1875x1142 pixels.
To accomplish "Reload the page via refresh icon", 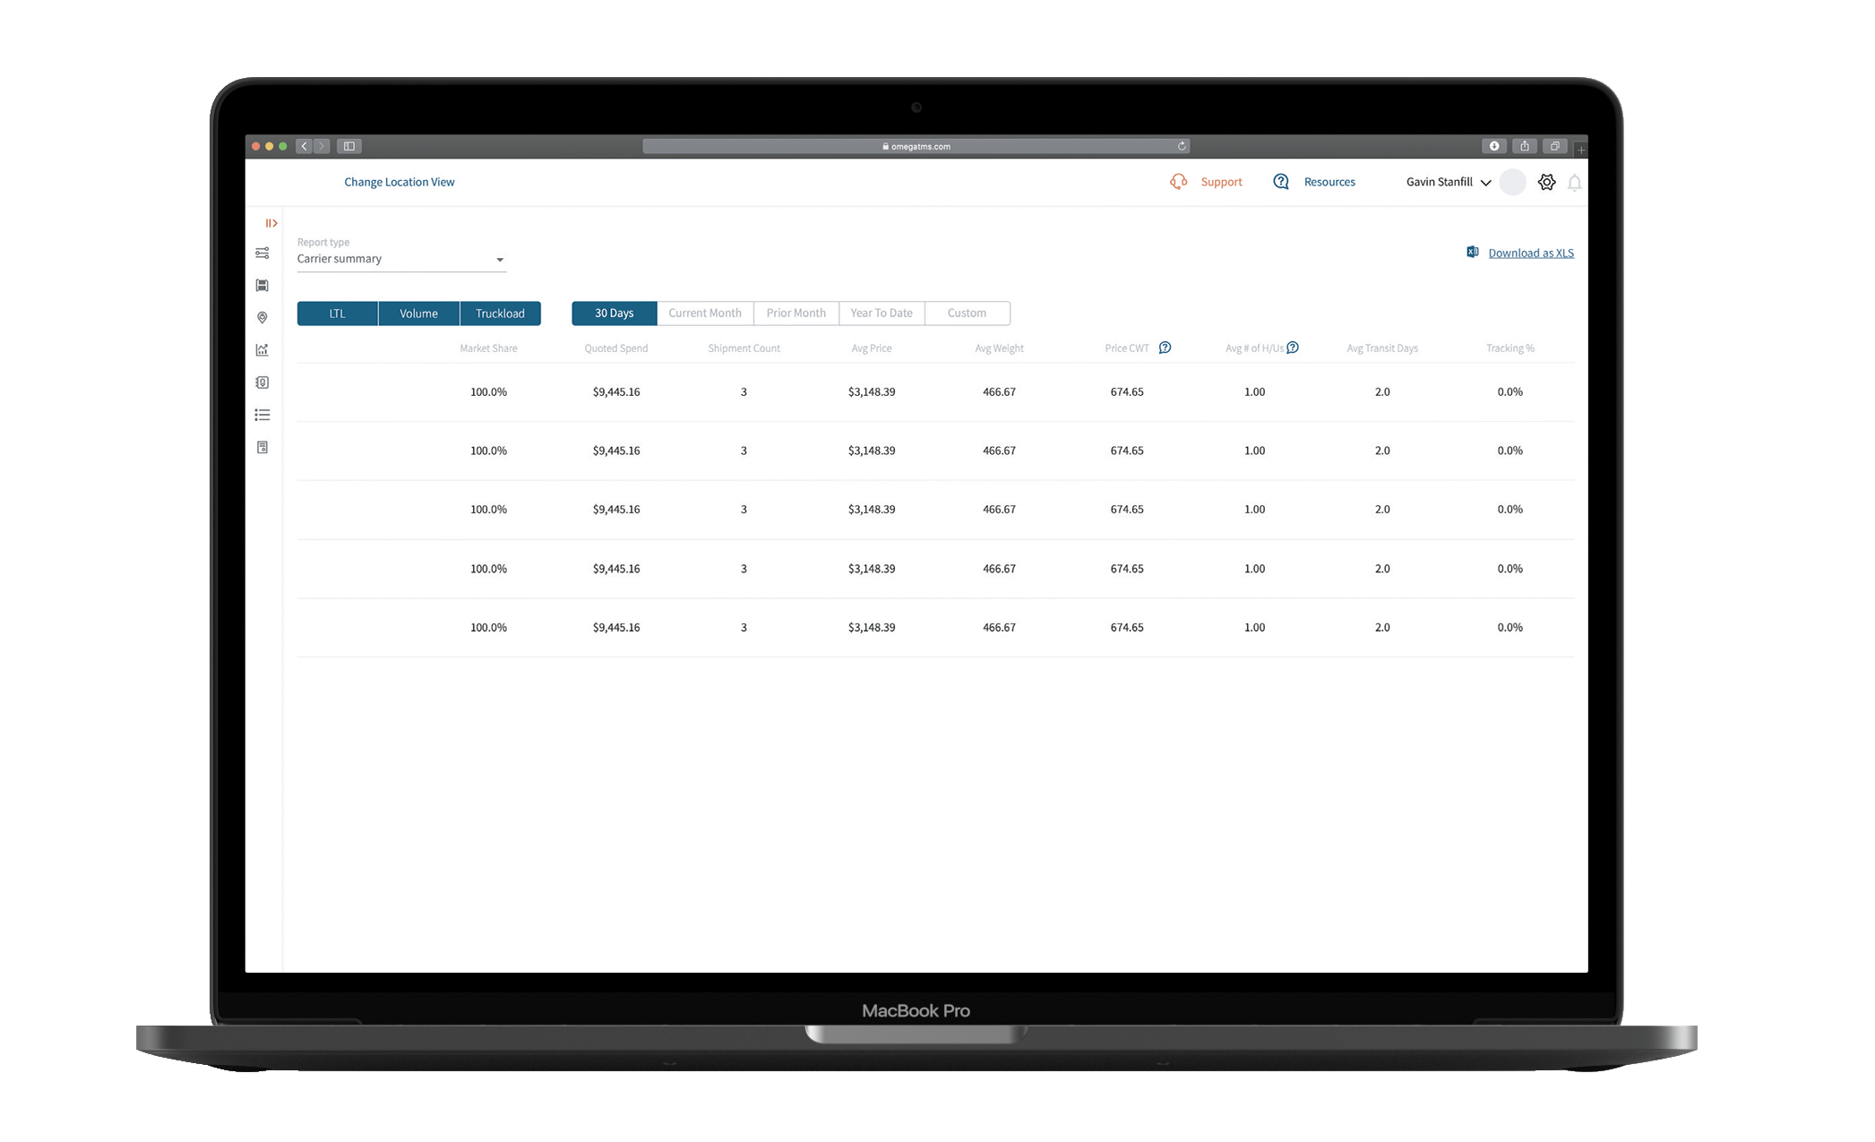I will click(x=1182, y=146).
